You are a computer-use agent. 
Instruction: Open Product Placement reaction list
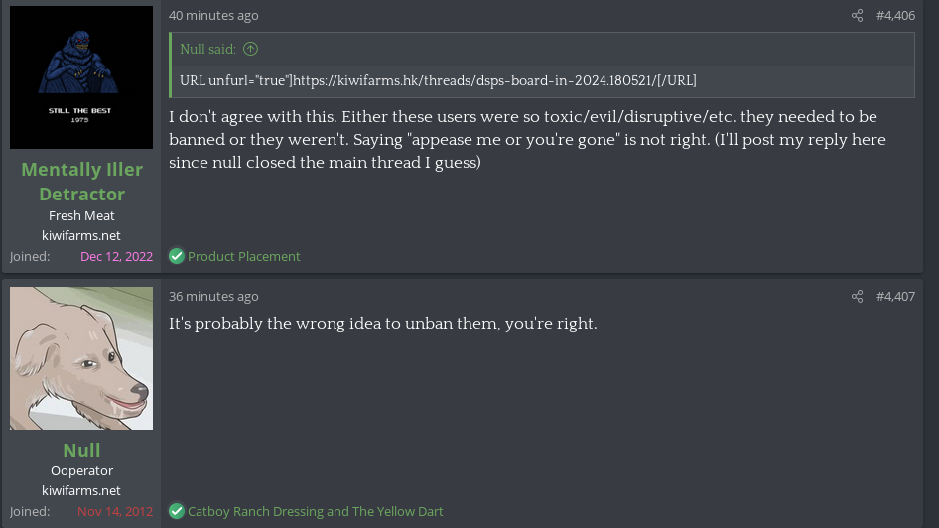(244, 256)
